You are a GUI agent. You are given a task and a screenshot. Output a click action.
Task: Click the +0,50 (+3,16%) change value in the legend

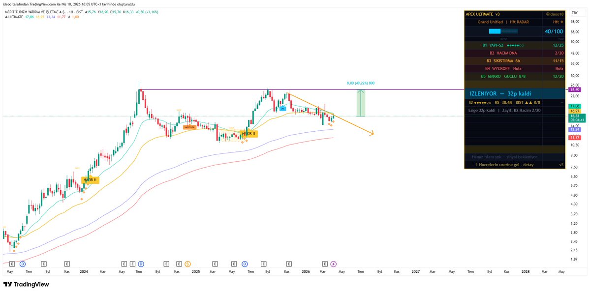[146, 12]
